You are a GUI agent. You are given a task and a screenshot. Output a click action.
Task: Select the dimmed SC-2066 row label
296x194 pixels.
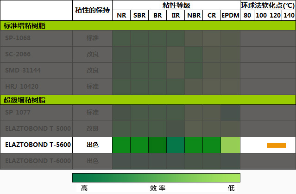click(18, 54)
